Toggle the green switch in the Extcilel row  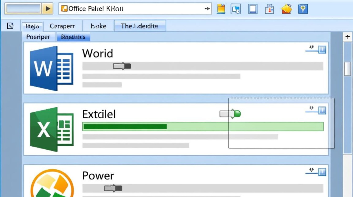coord(230,114)
